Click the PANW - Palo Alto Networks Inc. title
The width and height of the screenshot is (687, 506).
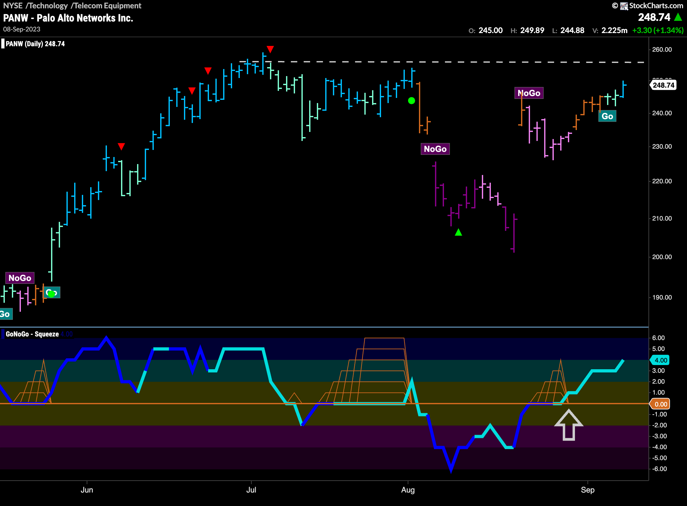point(68,18)
